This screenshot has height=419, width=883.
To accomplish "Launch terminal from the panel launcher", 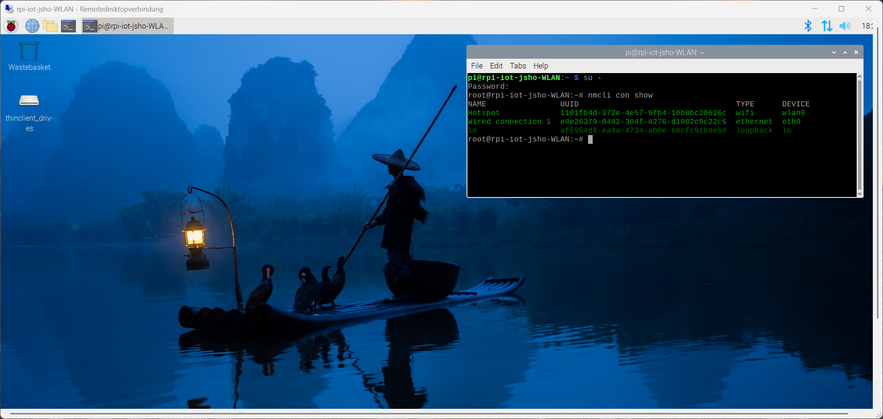I will pos(68,26).
